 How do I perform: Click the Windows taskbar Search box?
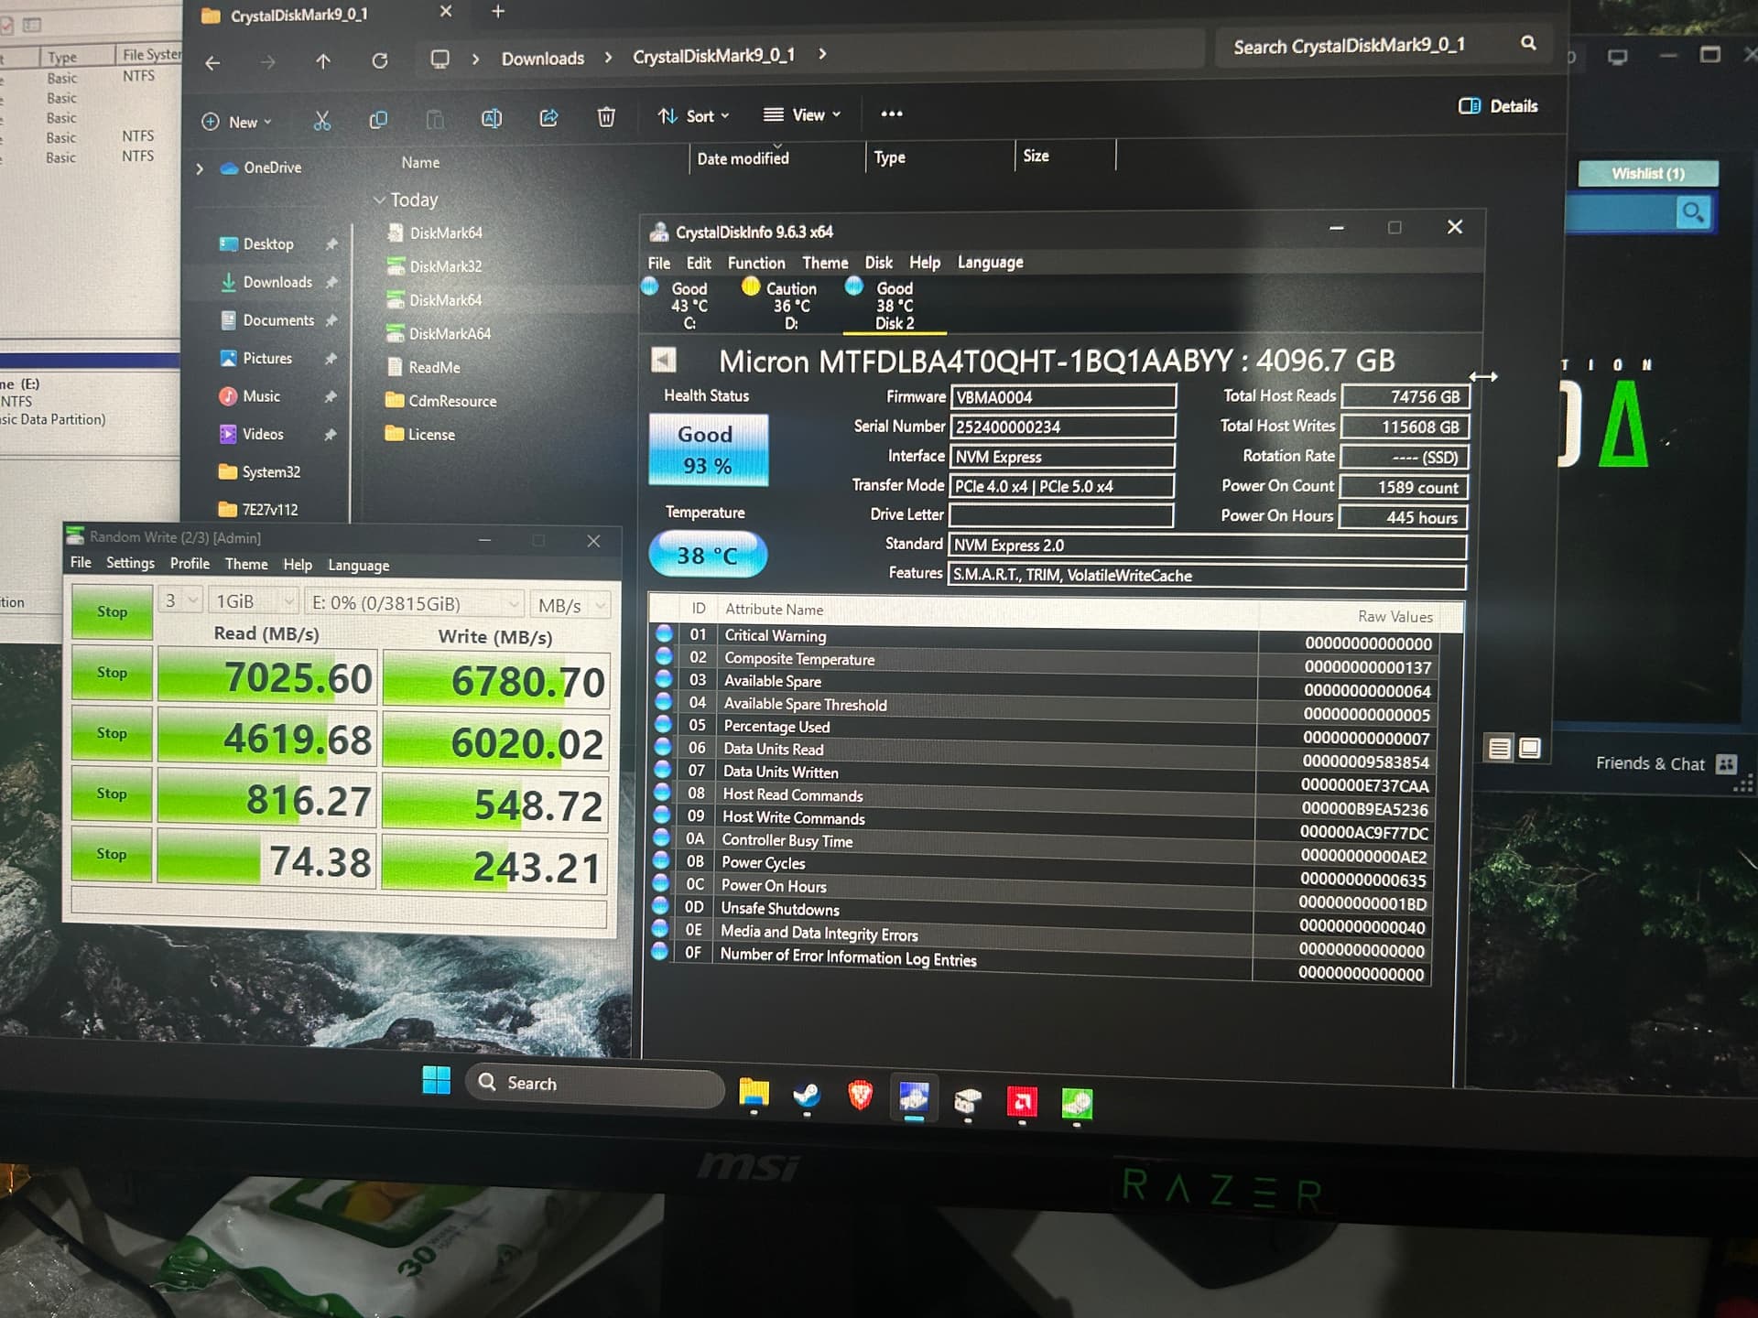(595, 1084)
